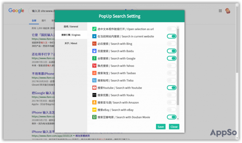The height and width of the screenshot is (143, 242).
Task: Click the Douban Movie icon
Action: point(94,117)
